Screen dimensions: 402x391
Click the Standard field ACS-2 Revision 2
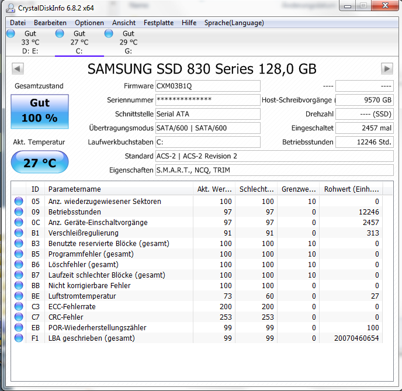[274, 156]
